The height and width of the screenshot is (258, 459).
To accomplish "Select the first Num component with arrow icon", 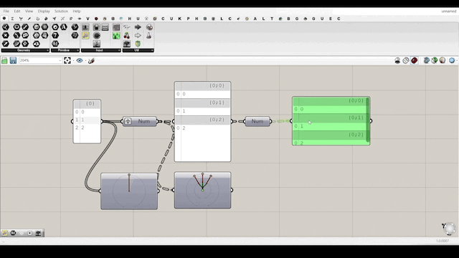I will click(x=140, y=121).
